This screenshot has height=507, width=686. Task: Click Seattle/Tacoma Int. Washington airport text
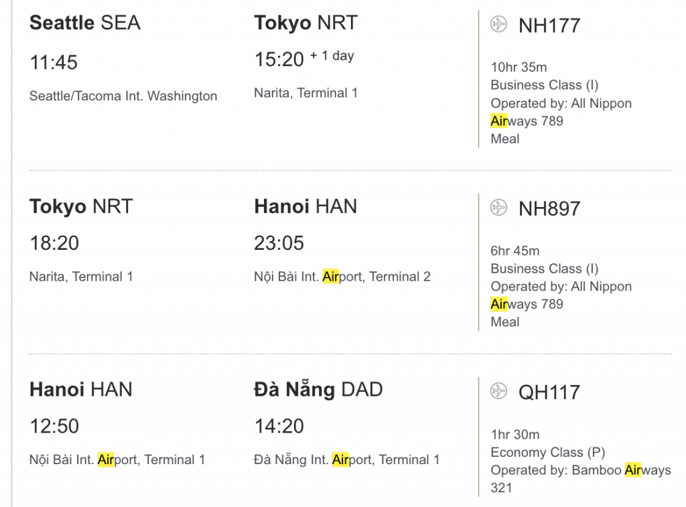tap(123, 96)
